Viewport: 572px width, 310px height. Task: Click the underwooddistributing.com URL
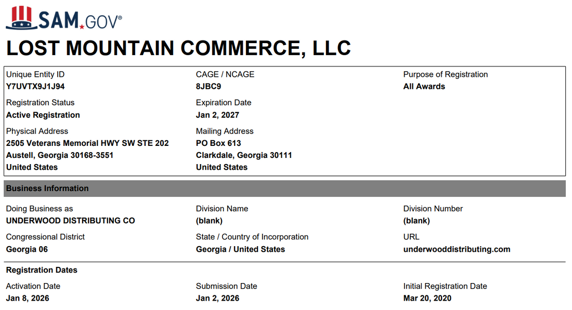[457, 249]
